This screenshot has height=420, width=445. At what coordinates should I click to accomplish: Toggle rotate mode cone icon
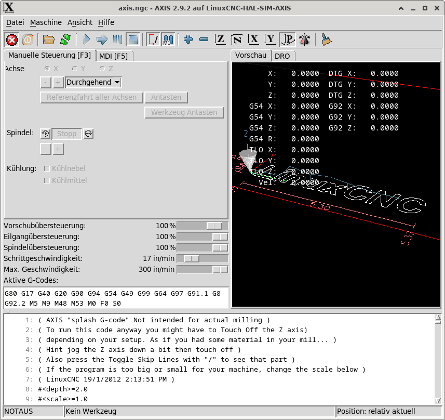click(x=304, y=40)
